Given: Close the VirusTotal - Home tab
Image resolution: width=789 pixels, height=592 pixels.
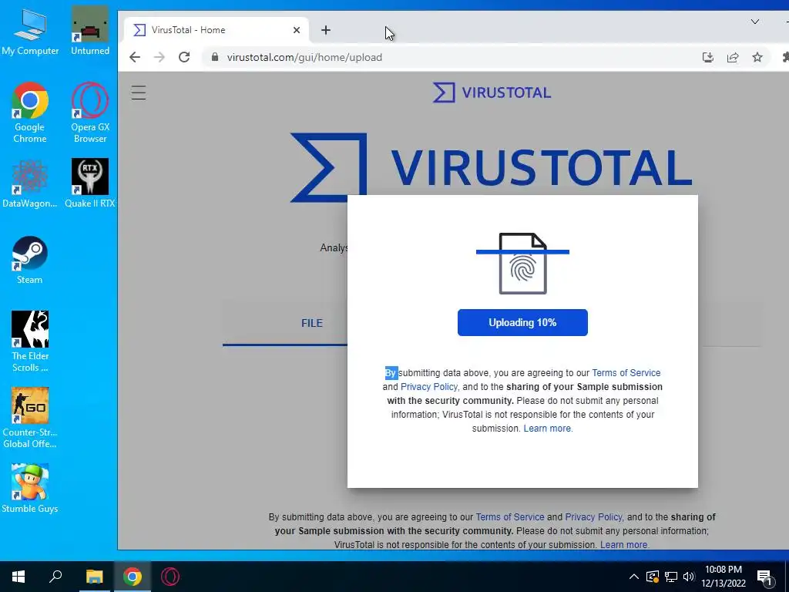Looking at the screenshot, I should [297, 30].
